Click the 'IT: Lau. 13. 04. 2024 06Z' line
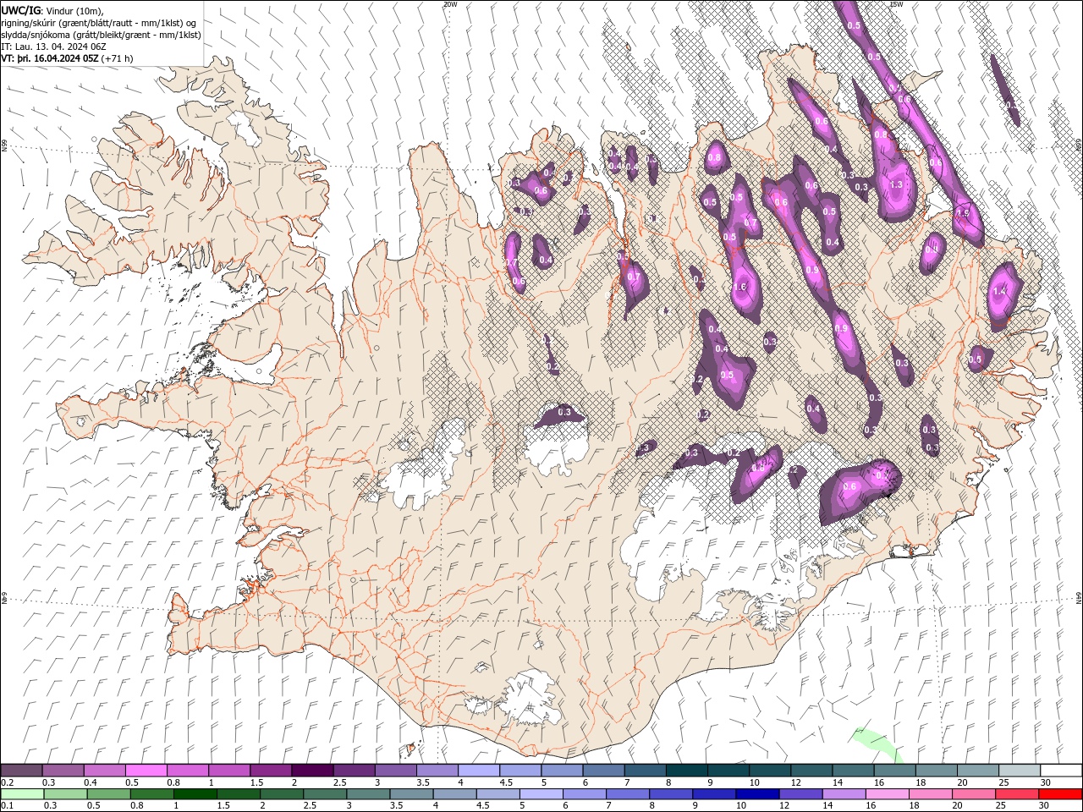 pyautogui.click(x=53, y=47)
